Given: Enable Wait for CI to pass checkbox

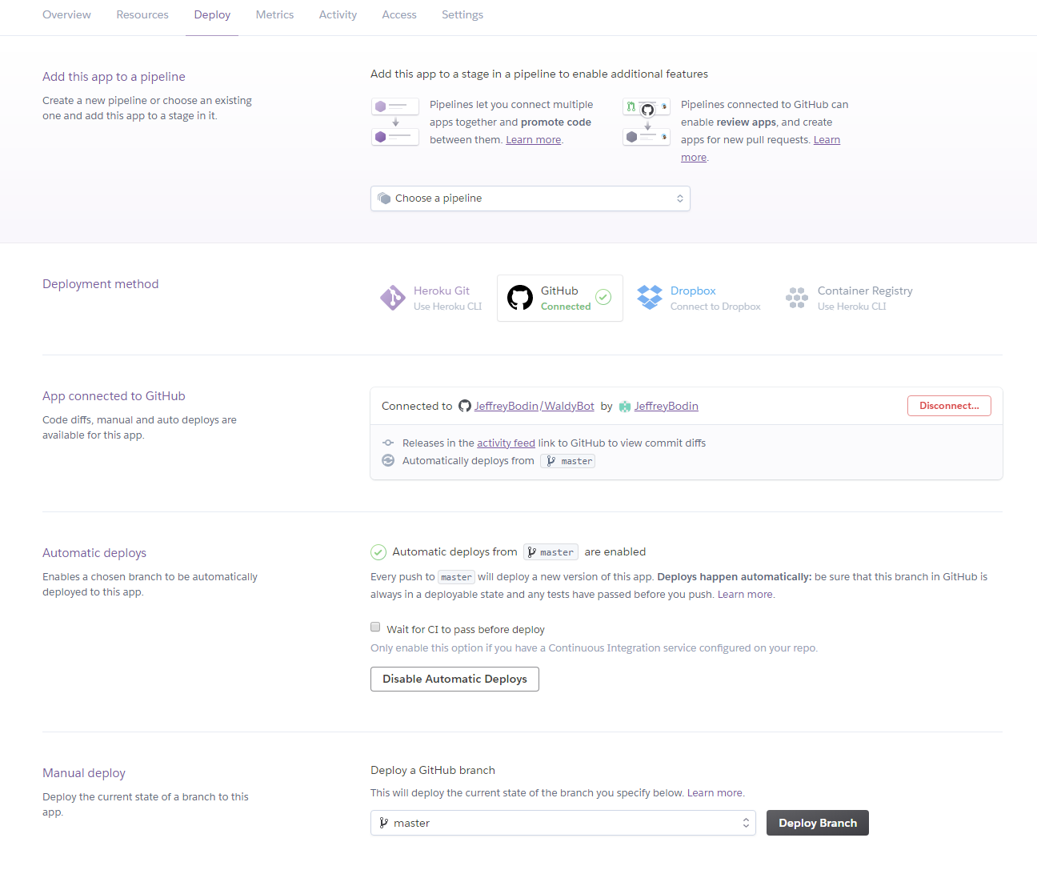Looking at the screenshot, I should click(x=375, y=627).
